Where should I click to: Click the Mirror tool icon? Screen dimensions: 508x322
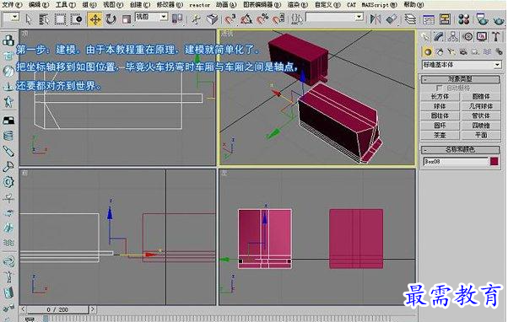pos(376,19)
